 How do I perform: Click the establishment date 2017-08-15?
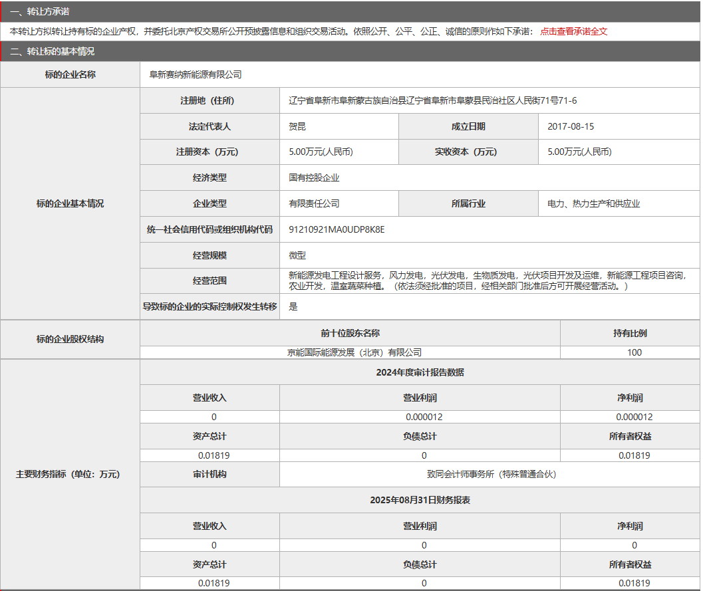point(570,126)
